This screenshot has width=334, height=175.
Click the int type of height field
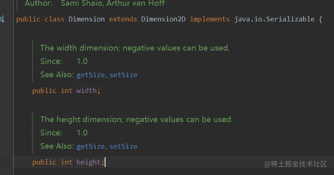(x=67, y=162)
